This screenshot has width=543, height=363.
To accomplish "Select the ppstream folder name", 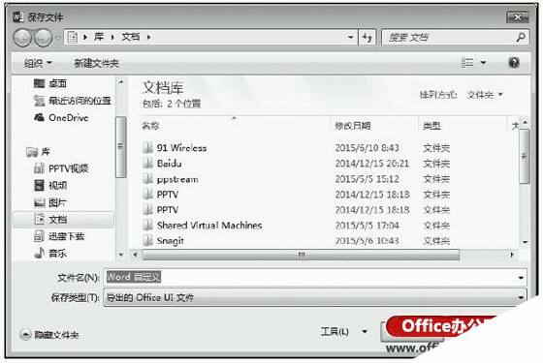I will coord(177,179).
